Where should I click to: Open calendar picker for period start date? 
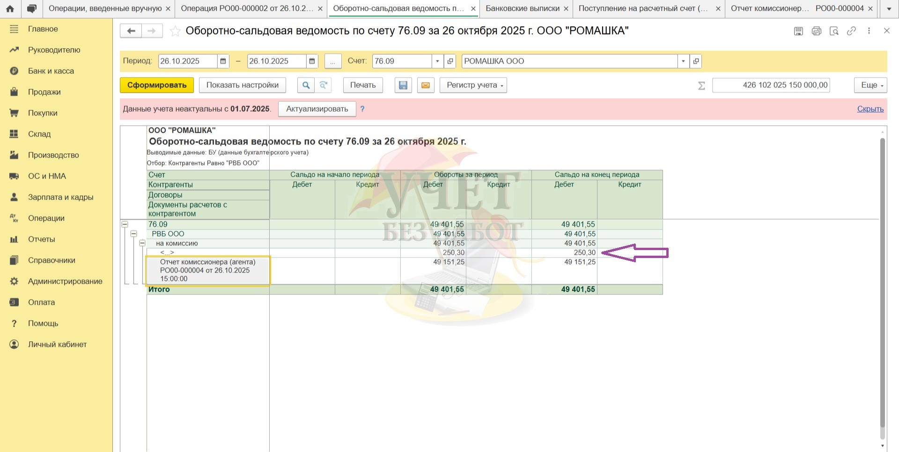click(223, 61)
